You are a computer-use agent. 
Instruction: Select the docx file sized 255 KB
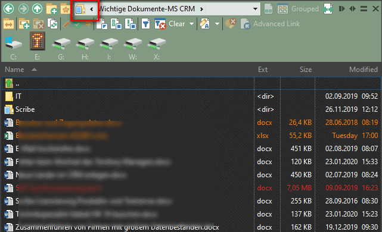[191, 201]
